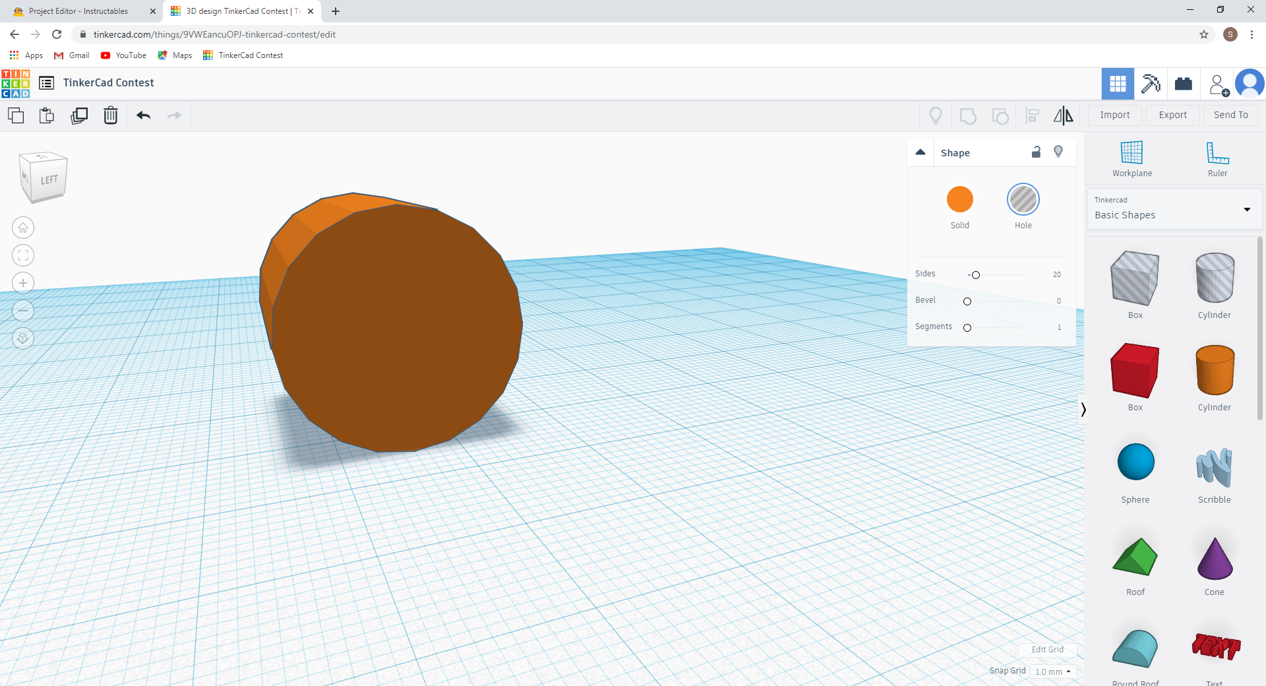Select the blue Sphere shape
This screenshot has height=686, width=1266.
pyautogui.click(x=1135, y=462)
